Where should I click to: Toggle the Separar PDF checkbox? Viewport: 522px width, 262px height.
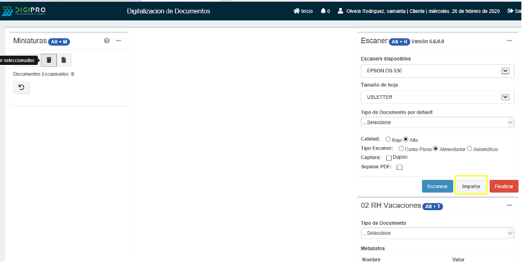pyautogui.click(x=399, y=167)
